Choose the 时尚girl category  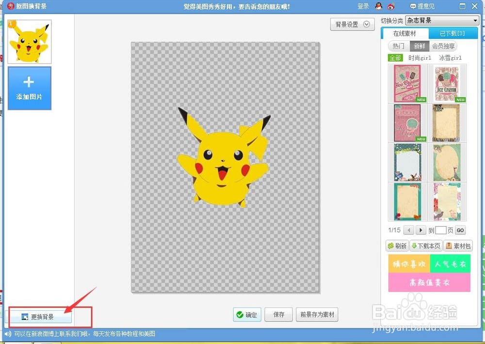click(420, 58)
